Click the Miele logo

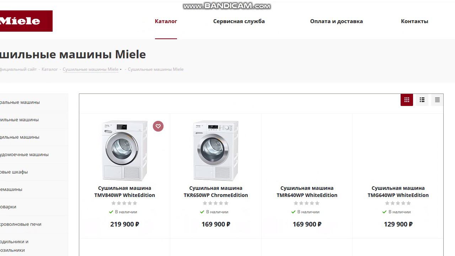(x=25, y=21)
